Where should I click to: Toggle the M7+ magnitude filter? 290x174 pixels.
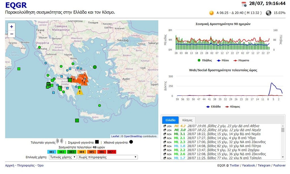pyautogui.click(x=111, y=152)
